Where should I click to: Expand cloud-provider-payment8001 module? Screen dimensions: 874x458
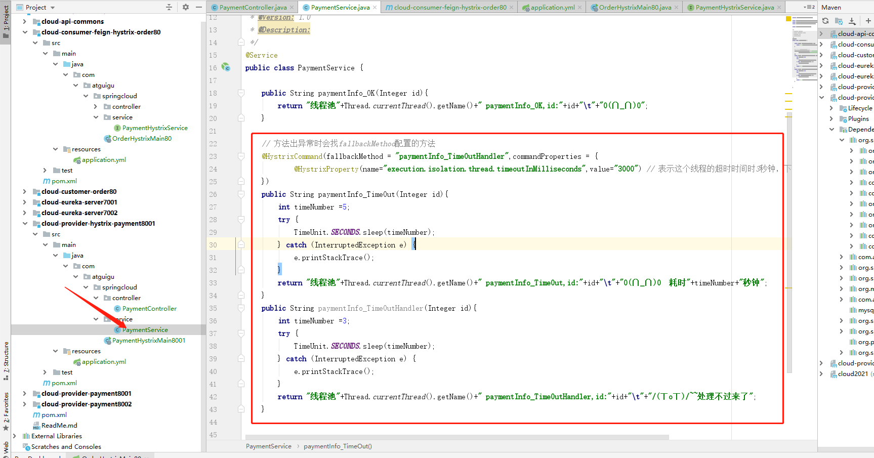point(25,393)
